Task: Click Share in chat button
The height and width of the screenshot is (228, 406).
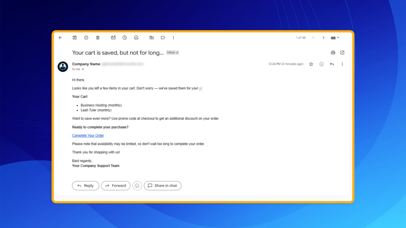Action: click(162, 186)
